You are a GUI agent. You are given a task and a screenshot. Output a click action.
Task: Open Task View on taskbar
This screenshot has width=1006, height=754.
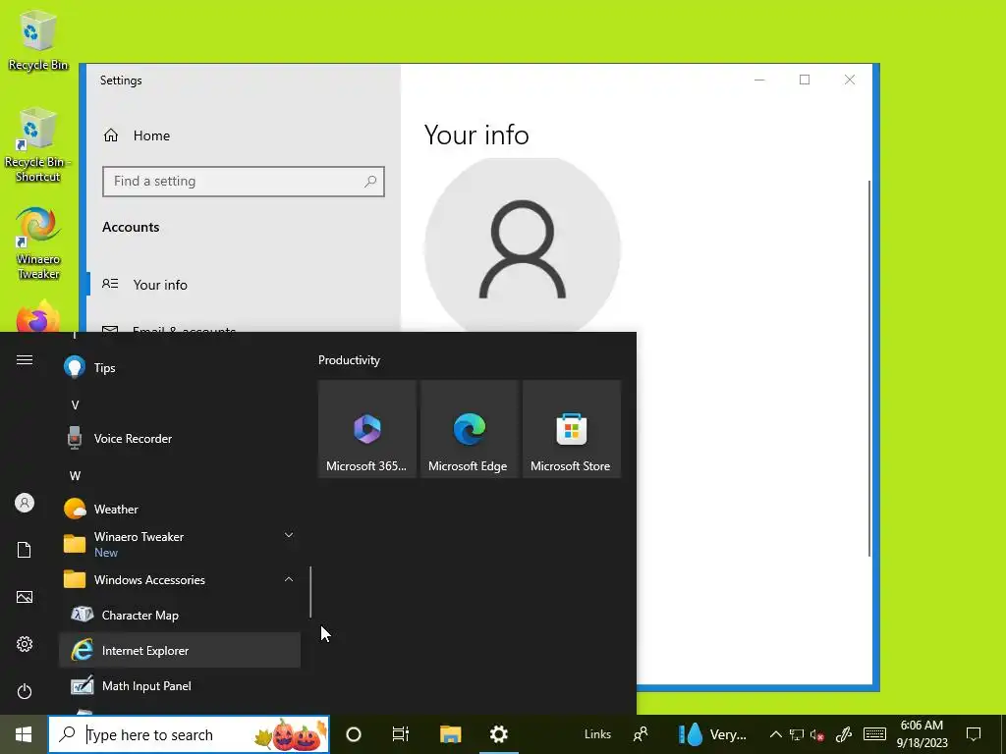401,734
